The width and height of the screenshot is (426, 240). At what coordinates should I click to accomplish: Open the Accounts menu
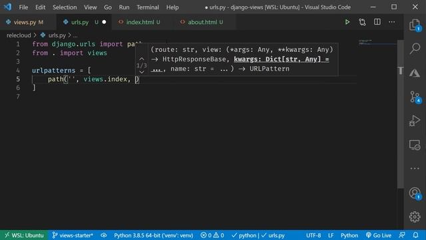pyautogui.click(x=415, y=193)
